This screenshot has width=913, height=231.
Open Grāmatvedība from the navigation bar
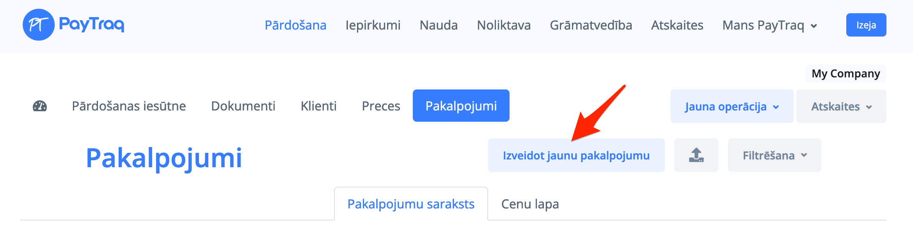tap(591, 25)
